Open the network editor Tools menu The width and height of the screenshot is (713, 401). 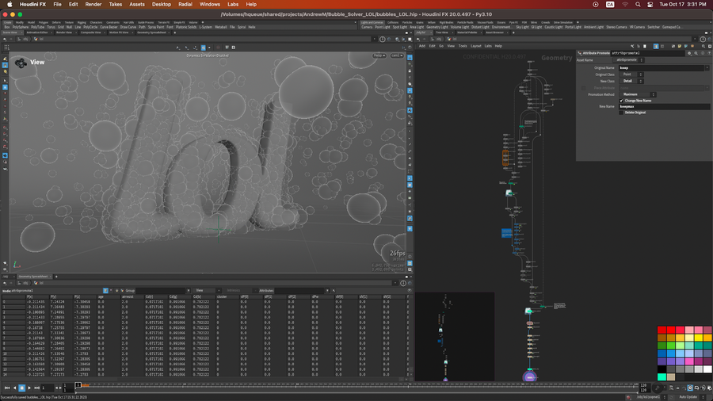(x=463, y=46)
